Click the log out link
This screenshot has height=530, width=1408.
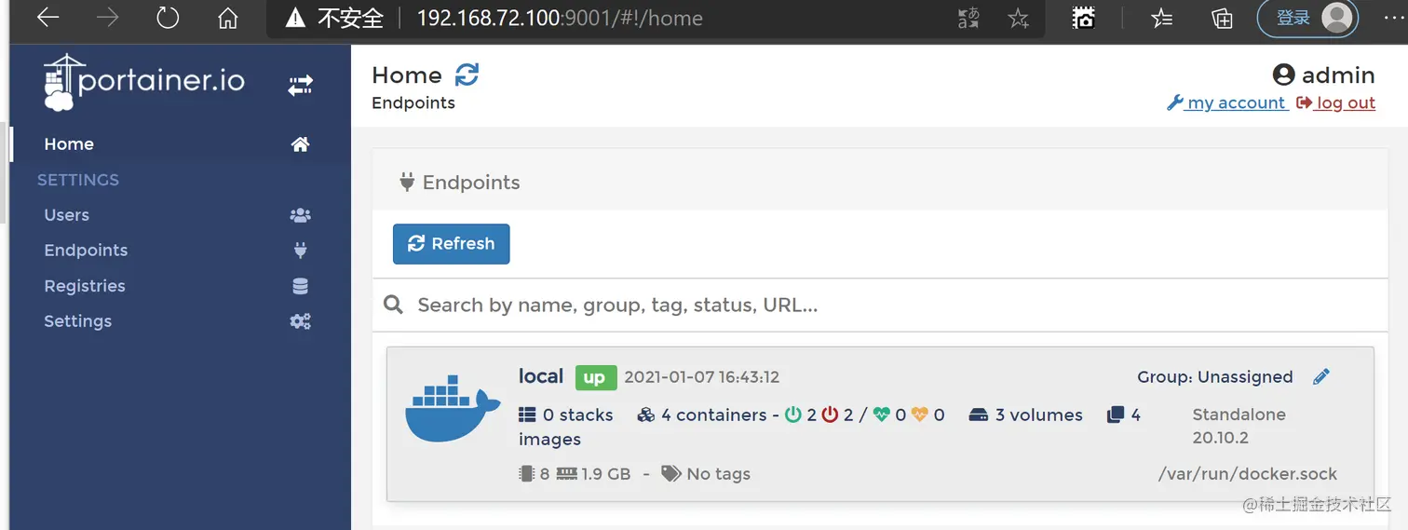coord(1335,102)
